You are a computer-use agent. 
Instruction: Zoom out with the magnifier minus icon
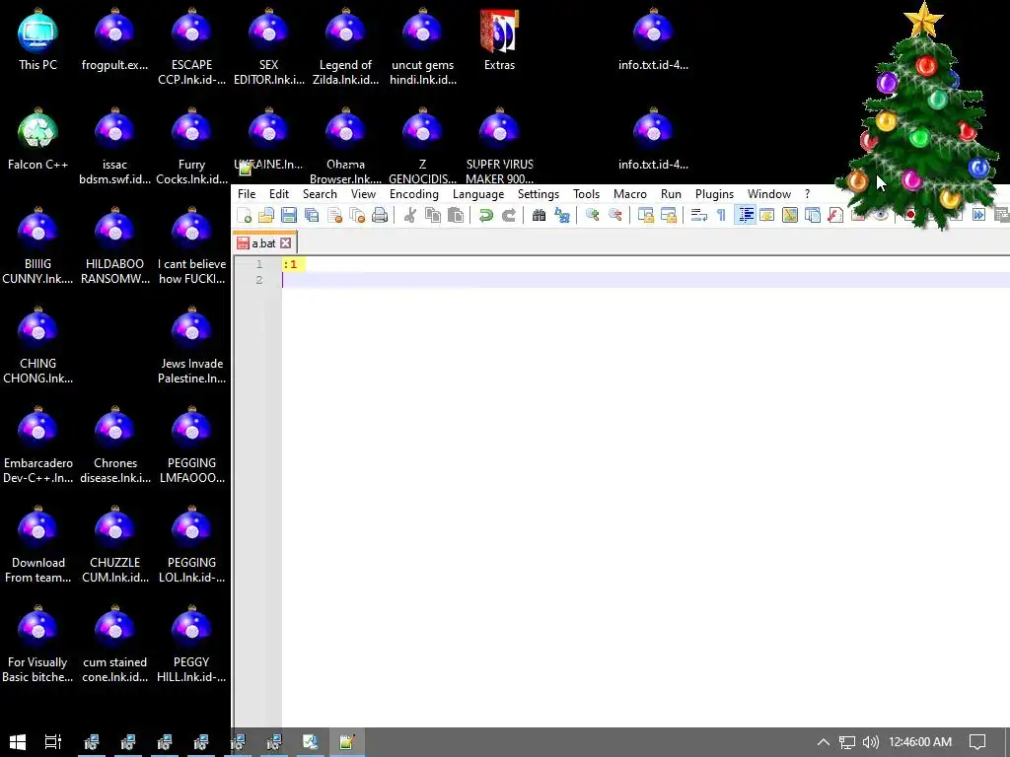click(x=615, y=215)
